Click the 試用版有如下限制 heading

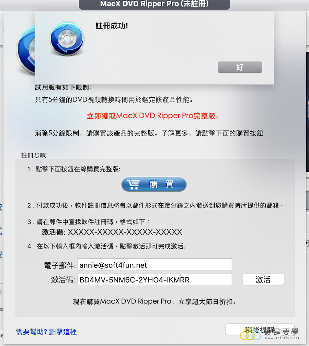63,87
